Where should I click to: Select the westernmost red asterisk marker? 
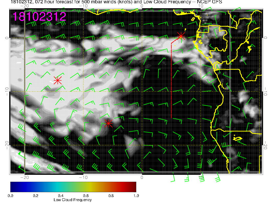pos(58,81)
